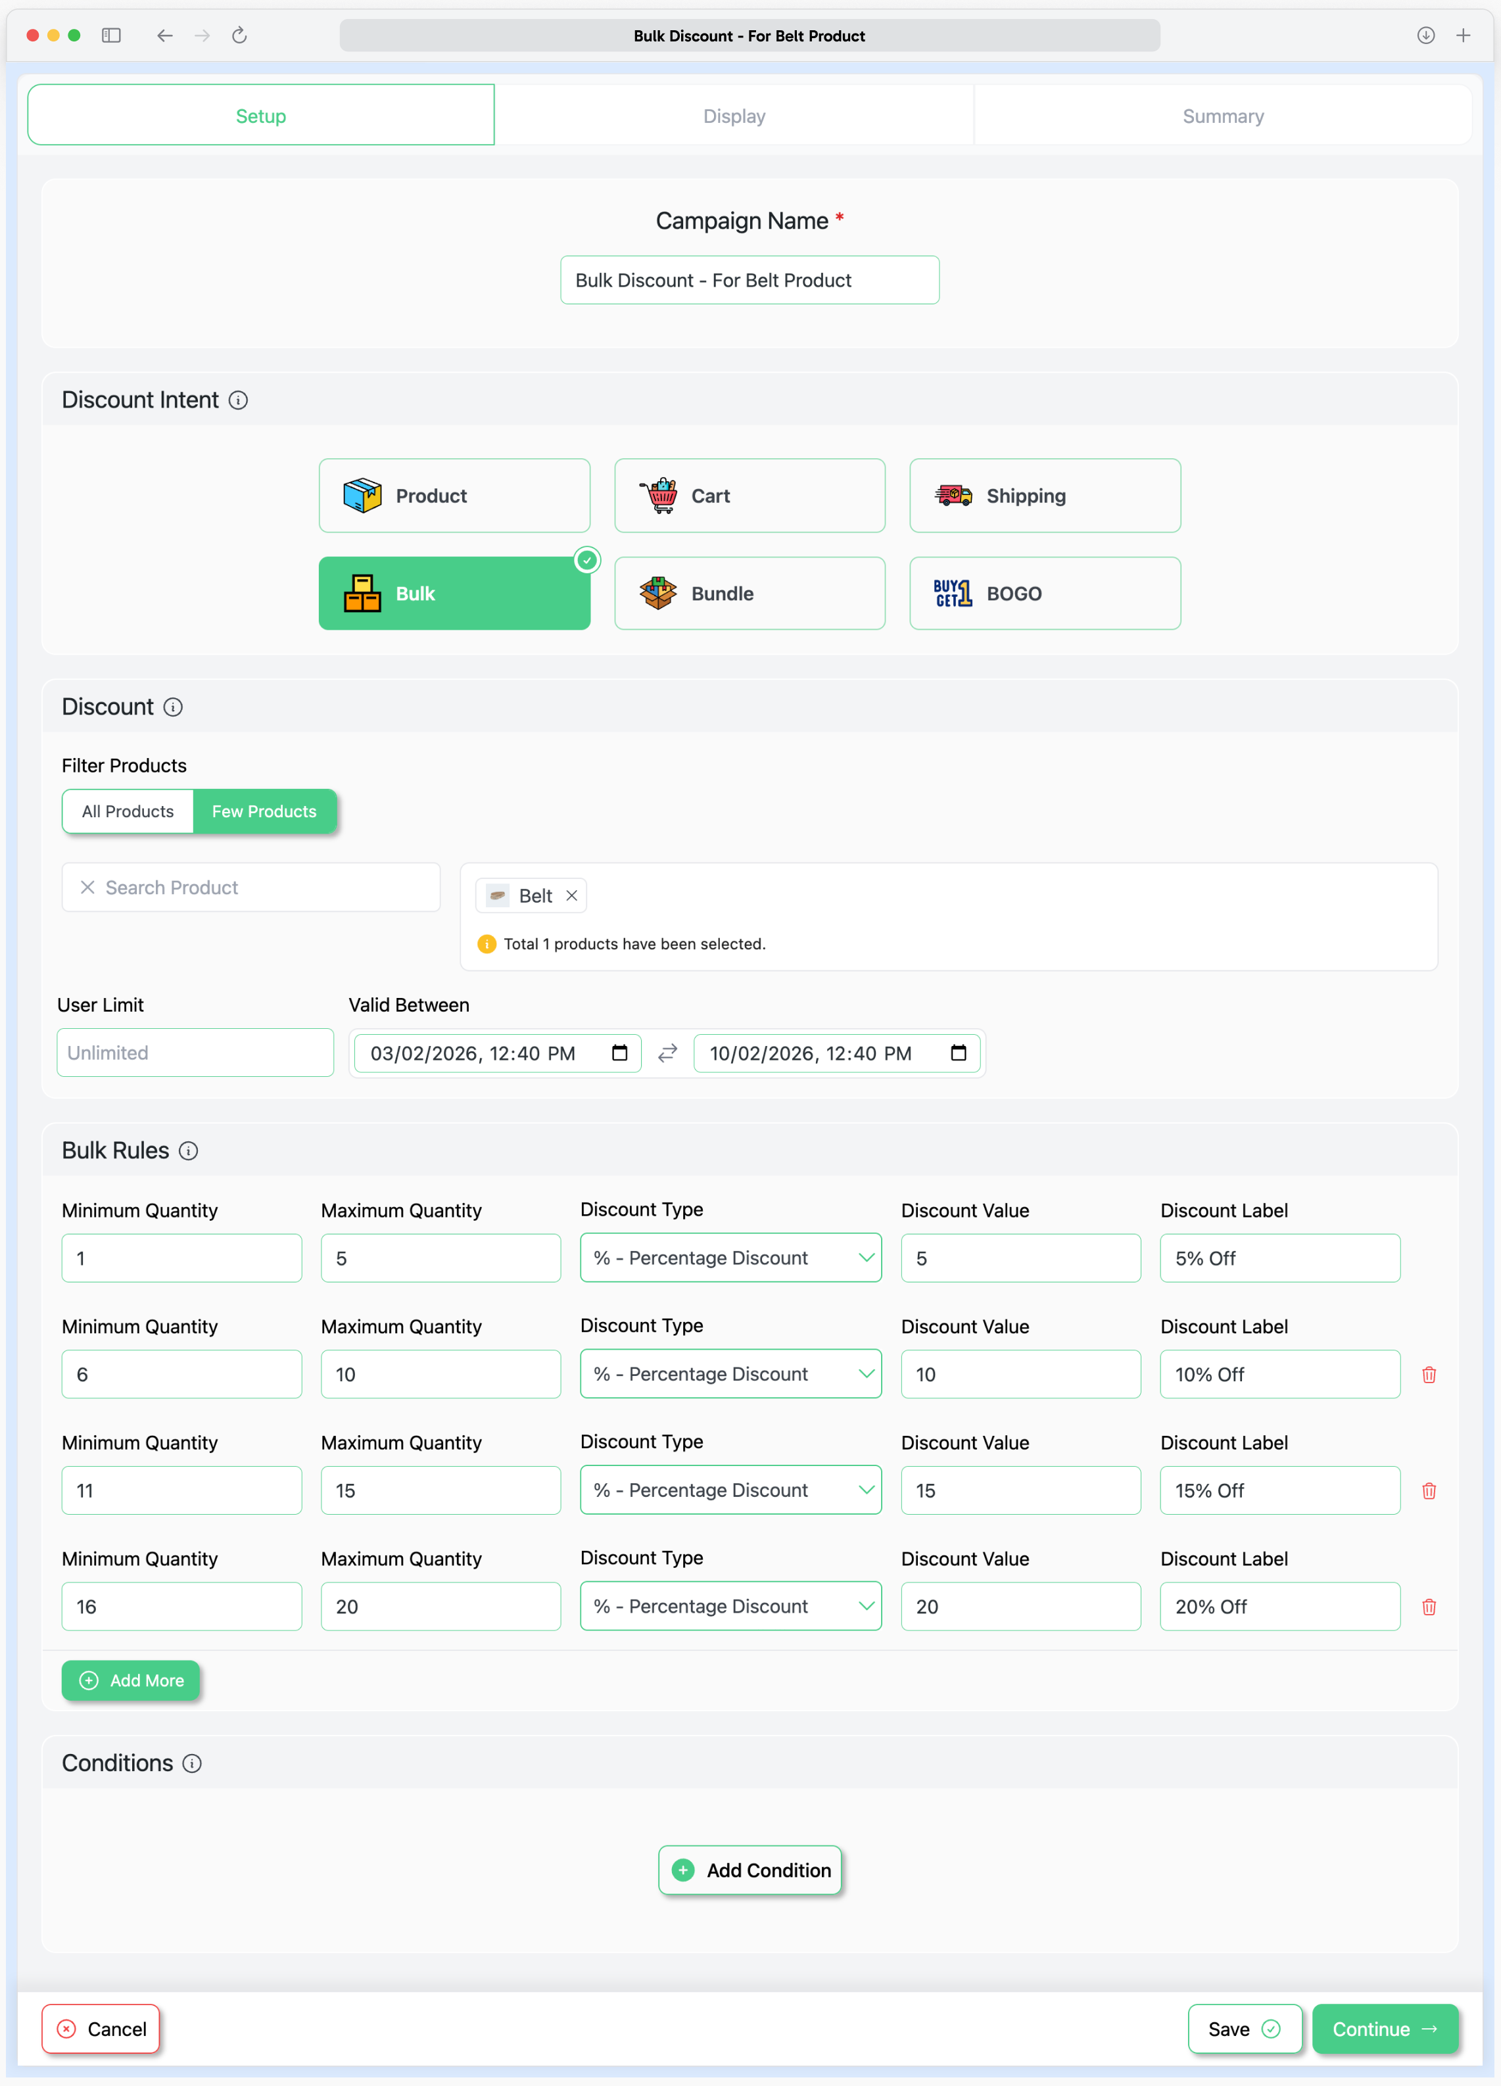
Task: Remove Belt from selected products
Action: [572, 896]
